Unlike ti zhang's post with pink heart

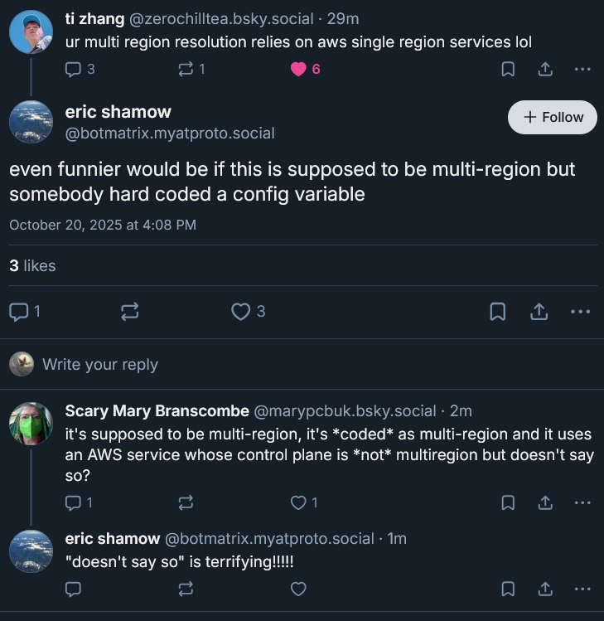pyautogui.click(x=299, y=70)
